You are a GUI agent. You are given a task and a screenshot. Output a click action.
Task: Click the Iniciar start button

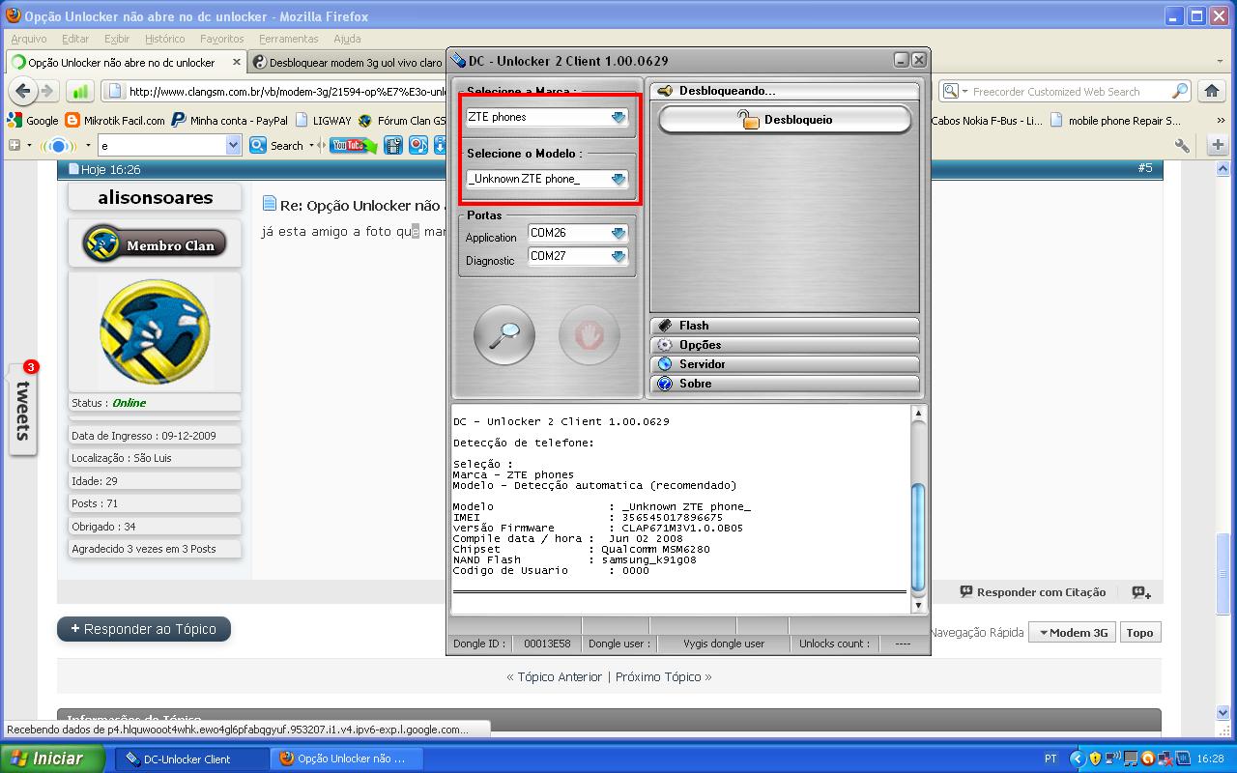click(x=53, y=759)
